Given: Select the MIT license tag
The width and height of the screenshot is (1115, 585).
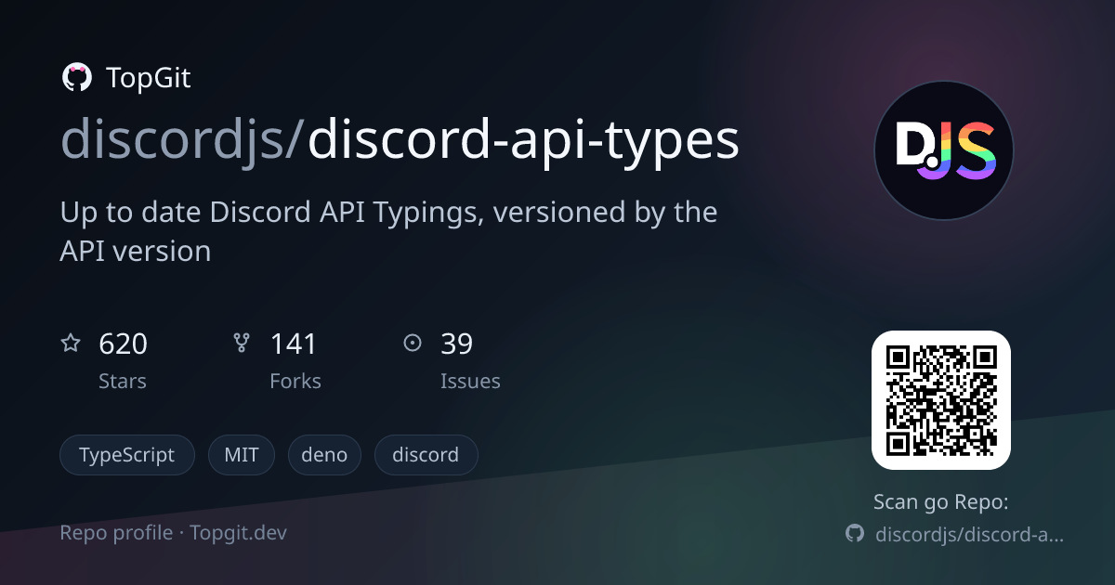Looking at the screenshot, I should (242, 455).
